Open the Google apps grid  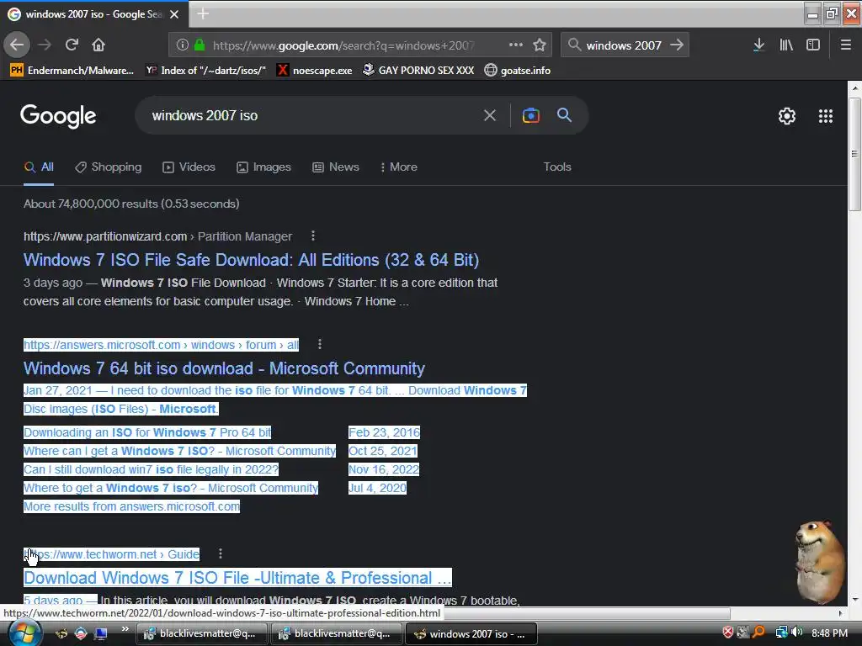point(826,116)
